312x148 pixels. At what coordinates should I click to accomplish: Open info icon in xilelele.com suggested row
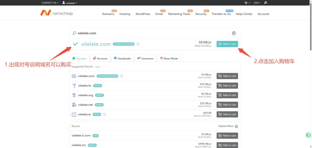tap(122, 76)
